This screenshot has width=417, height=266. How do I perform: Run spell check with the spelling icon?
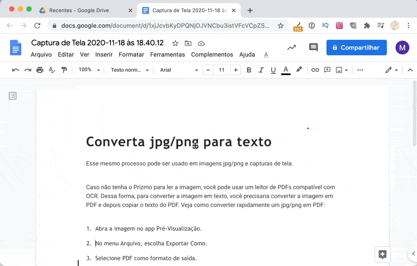[x=52, y=70]
